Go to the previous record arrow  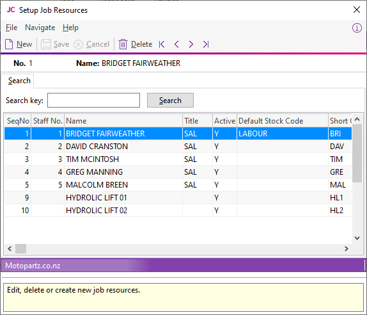point(176,44)
